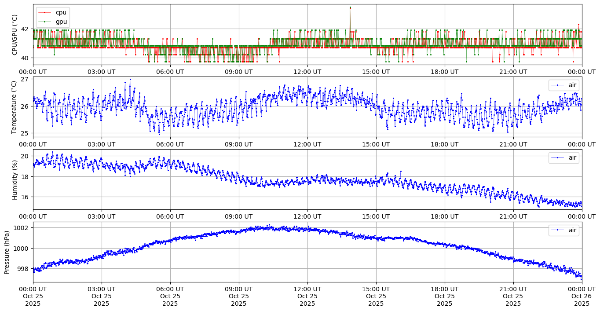Click the 12:00 UT tick under the Humidity plot

(x=307, y=216)
